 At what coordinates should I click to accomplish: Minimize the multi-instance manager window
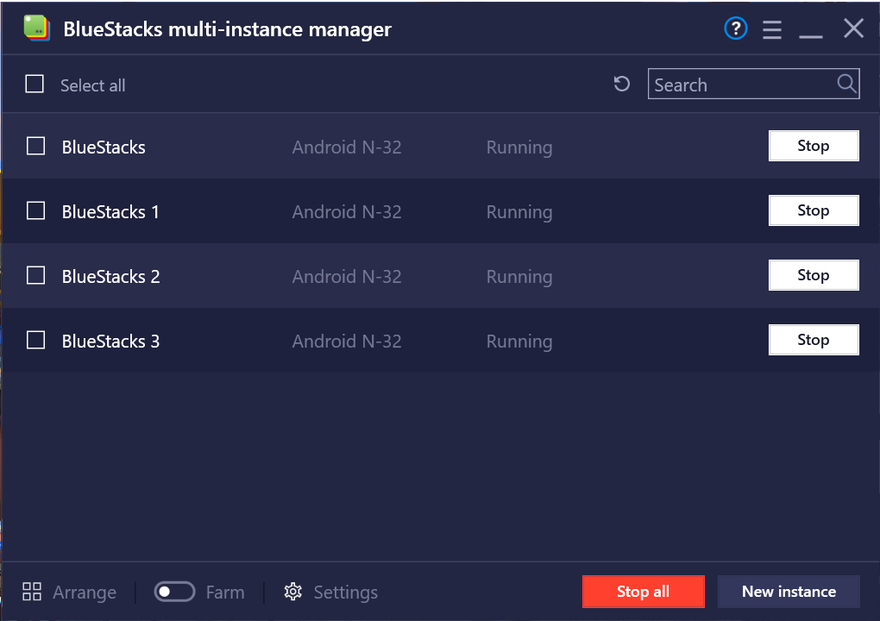click(x=810, y=36)
